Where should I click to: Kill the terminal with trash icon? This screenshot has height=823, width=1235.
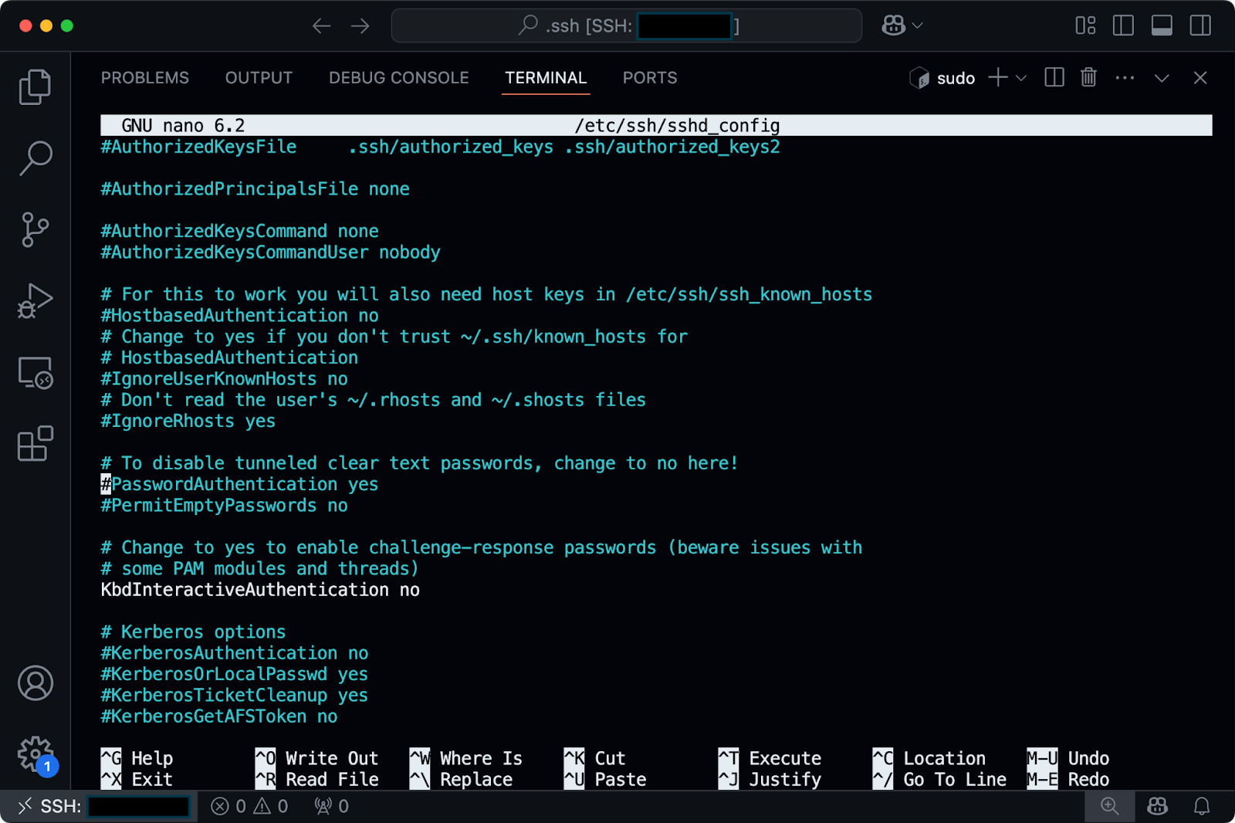coord(1088,77)
